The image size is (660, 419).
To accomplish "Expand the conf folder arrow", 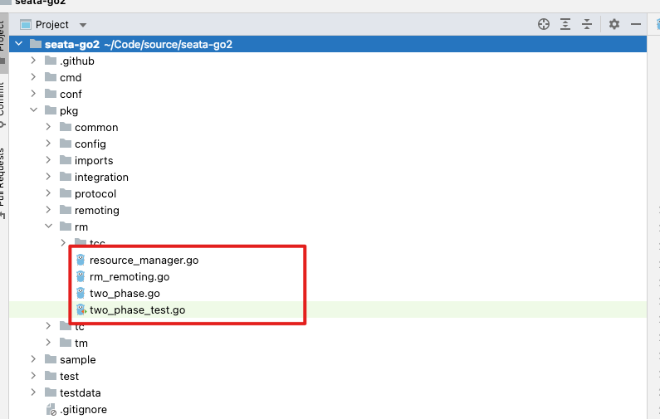I will 33,94.
